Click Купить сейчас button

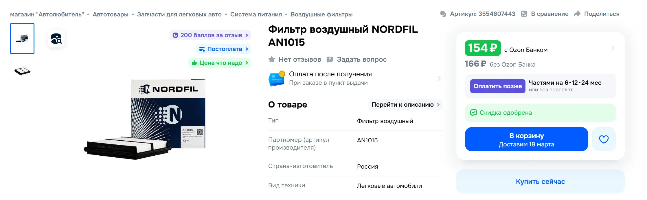tap(541, 182)
